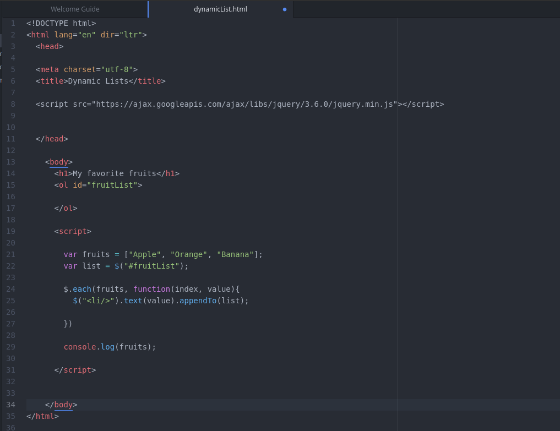The height and width of the screenshot is (431, 560).
Task: Click the closing </script> tag on line 31
Action: coord(75,370)
